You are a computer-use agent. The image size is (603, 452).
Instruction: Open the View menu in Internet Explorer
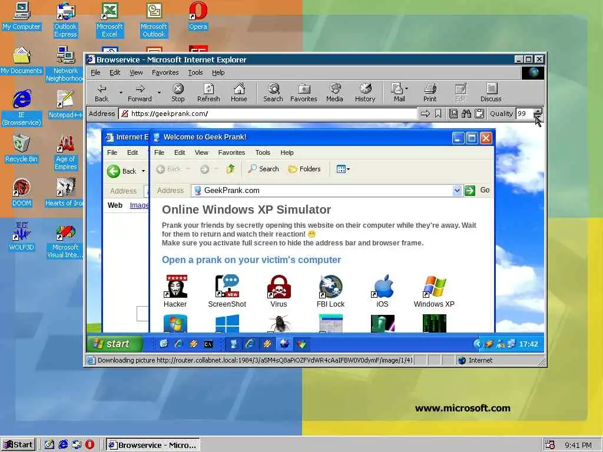click(136, 72)
